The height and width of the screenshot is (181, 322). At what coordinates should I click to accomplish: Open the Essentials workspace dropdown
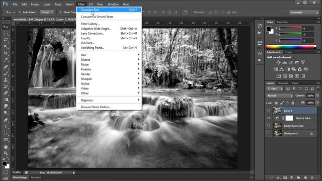coord(304,13)
